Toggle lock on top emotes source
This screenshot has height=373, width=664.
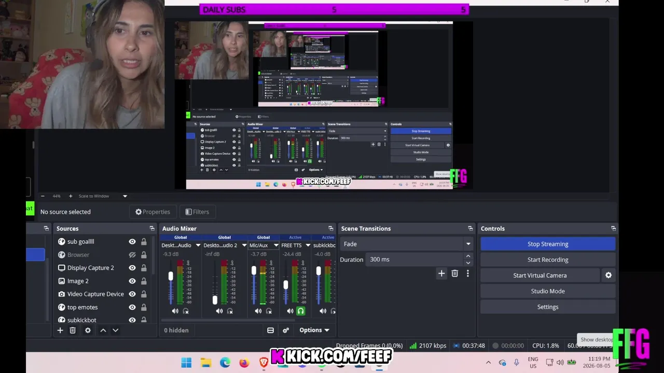coord(144,307)
